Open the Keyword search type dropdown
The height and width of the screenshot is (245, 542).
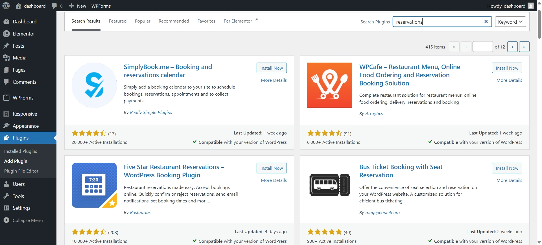point(510,22)
